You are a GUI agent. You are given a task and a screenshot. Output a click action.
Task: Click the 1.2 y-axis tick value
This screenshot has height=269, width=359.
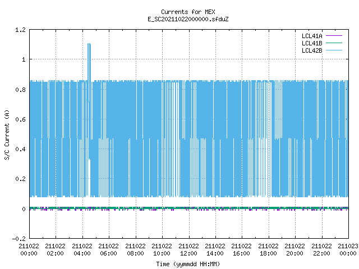[x=20, y=30]
